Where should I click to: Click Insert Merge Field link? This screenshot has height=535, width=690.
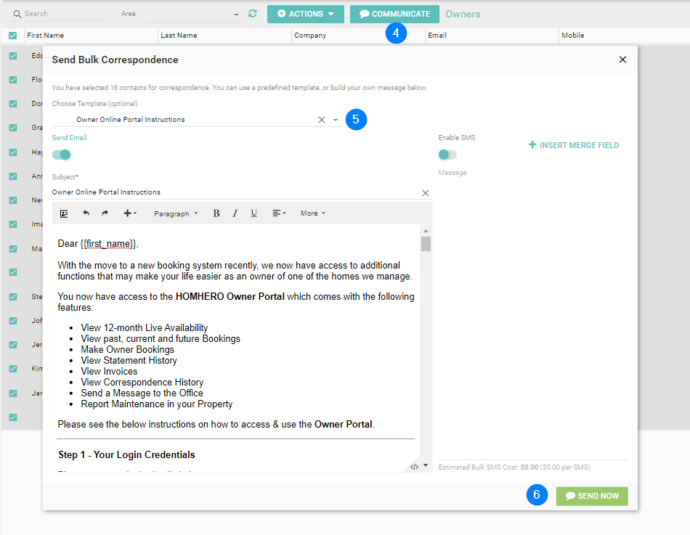[574, 145]
